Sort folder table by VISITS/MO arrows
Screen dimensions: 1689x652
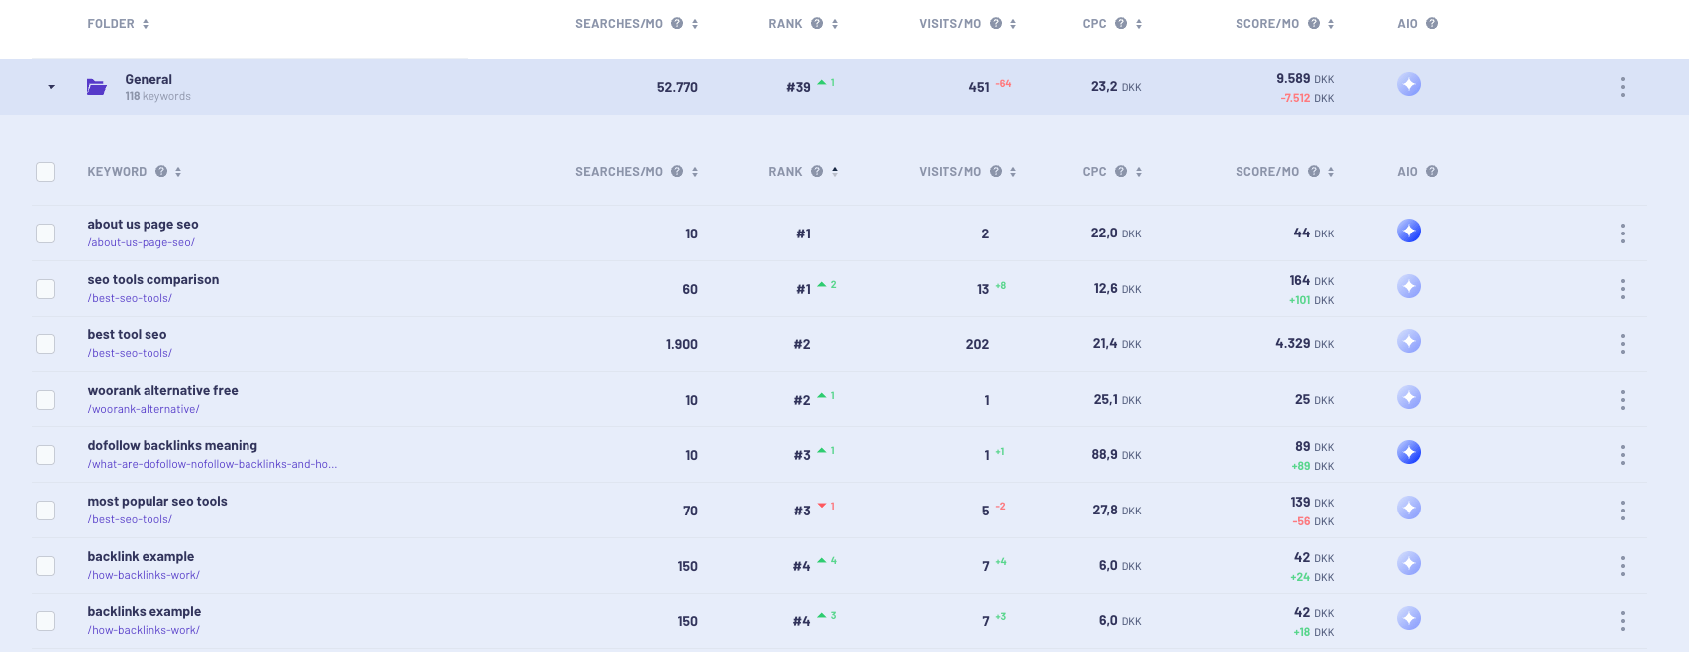point(1013,24)
